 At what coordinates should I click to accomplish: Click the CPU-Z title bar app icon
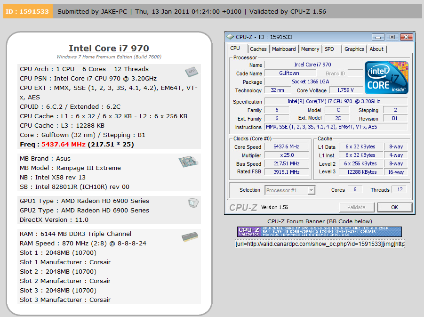tap(231, 37)
